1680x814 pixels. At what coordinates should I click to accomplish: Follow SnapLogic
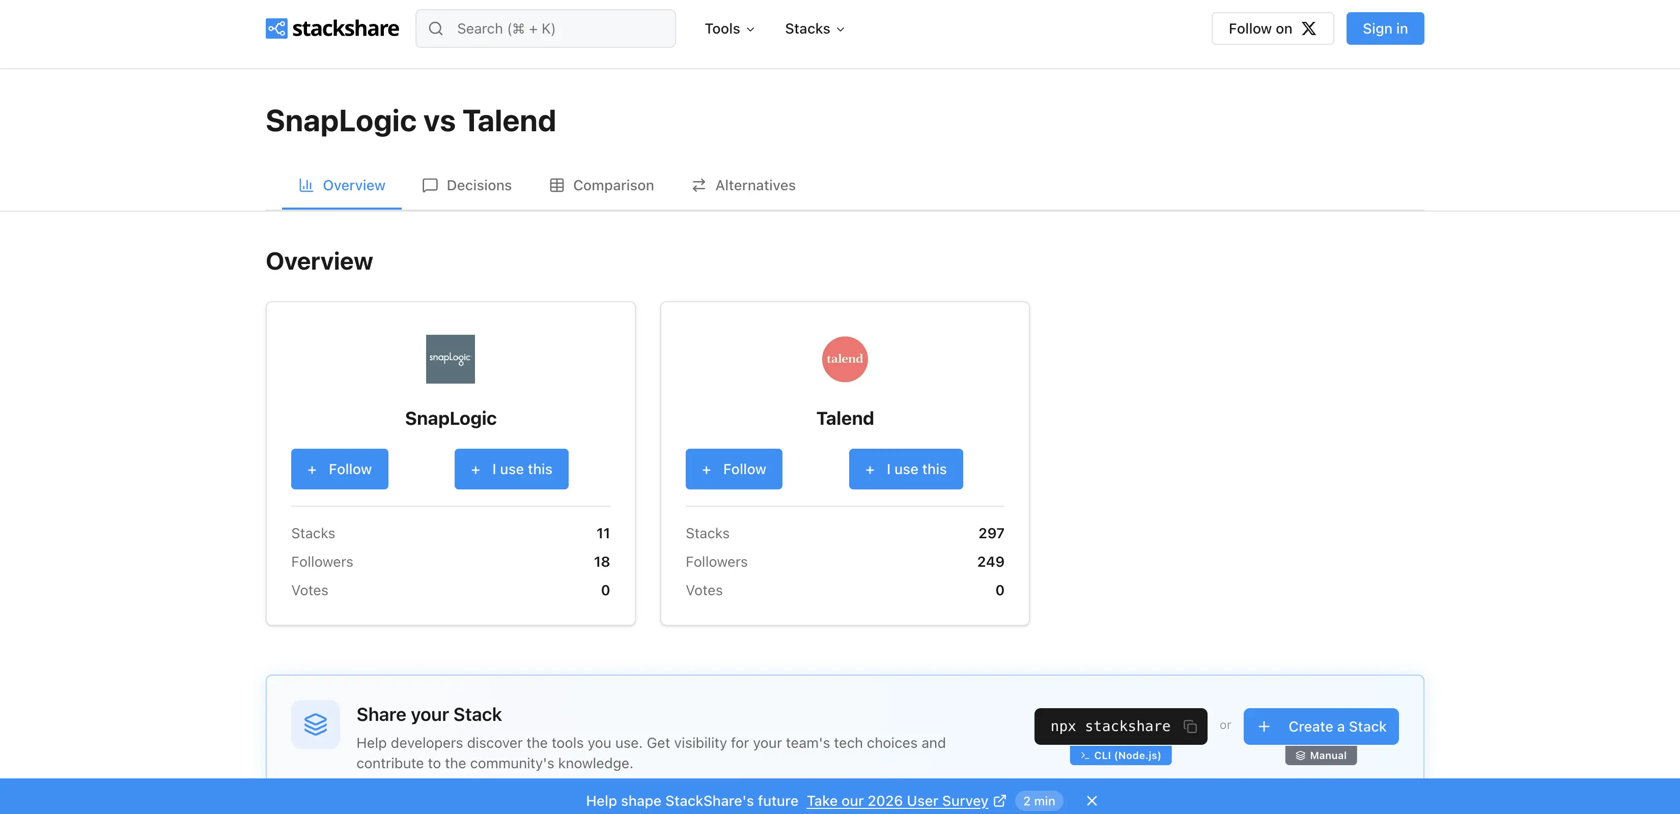[x=340, y=469]
